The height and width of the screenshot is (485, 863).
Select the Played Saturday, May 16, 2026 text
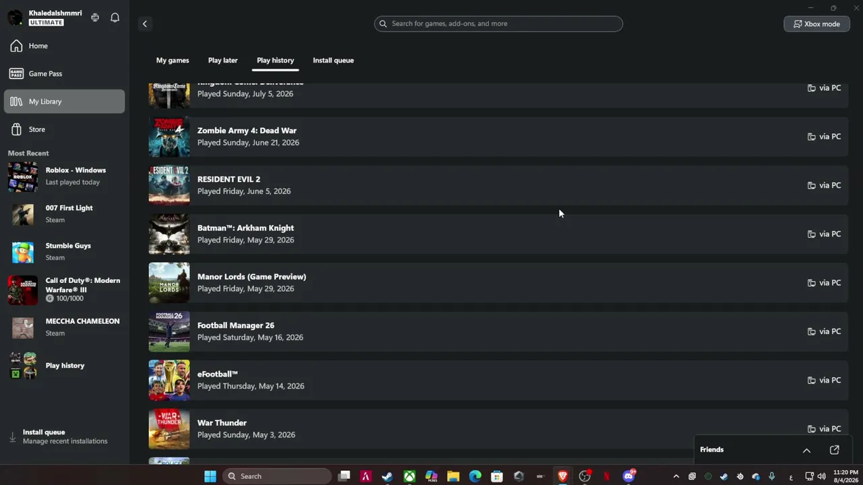[250, 337]
